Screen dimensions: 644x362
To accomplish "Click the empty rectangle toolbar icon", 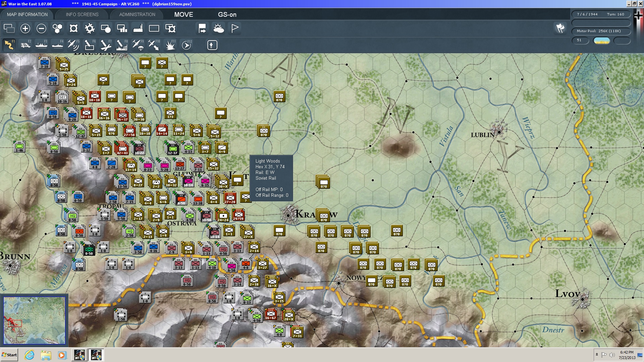I will 154,28.
